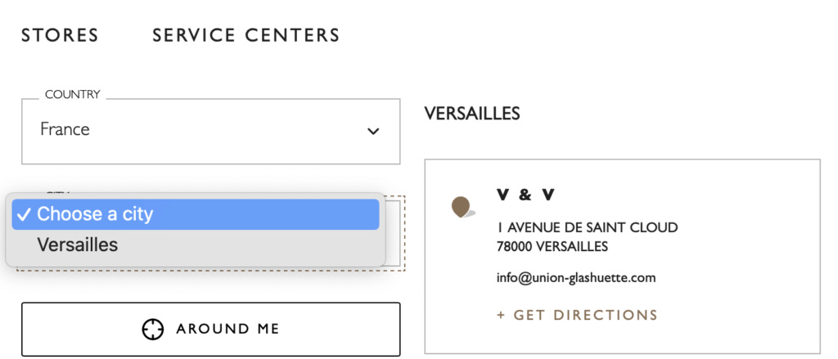Click the COUNTRY field label
The height and width of the screenshot is (359, 838).
pos(73,95)
